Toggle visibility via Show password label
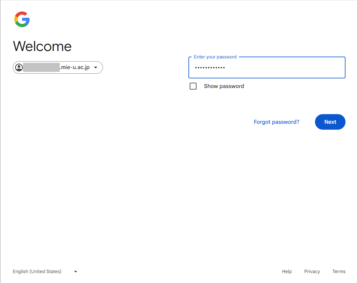Image resolution: width=357 pixels, height=283 pixels. (x=224, y=86)
